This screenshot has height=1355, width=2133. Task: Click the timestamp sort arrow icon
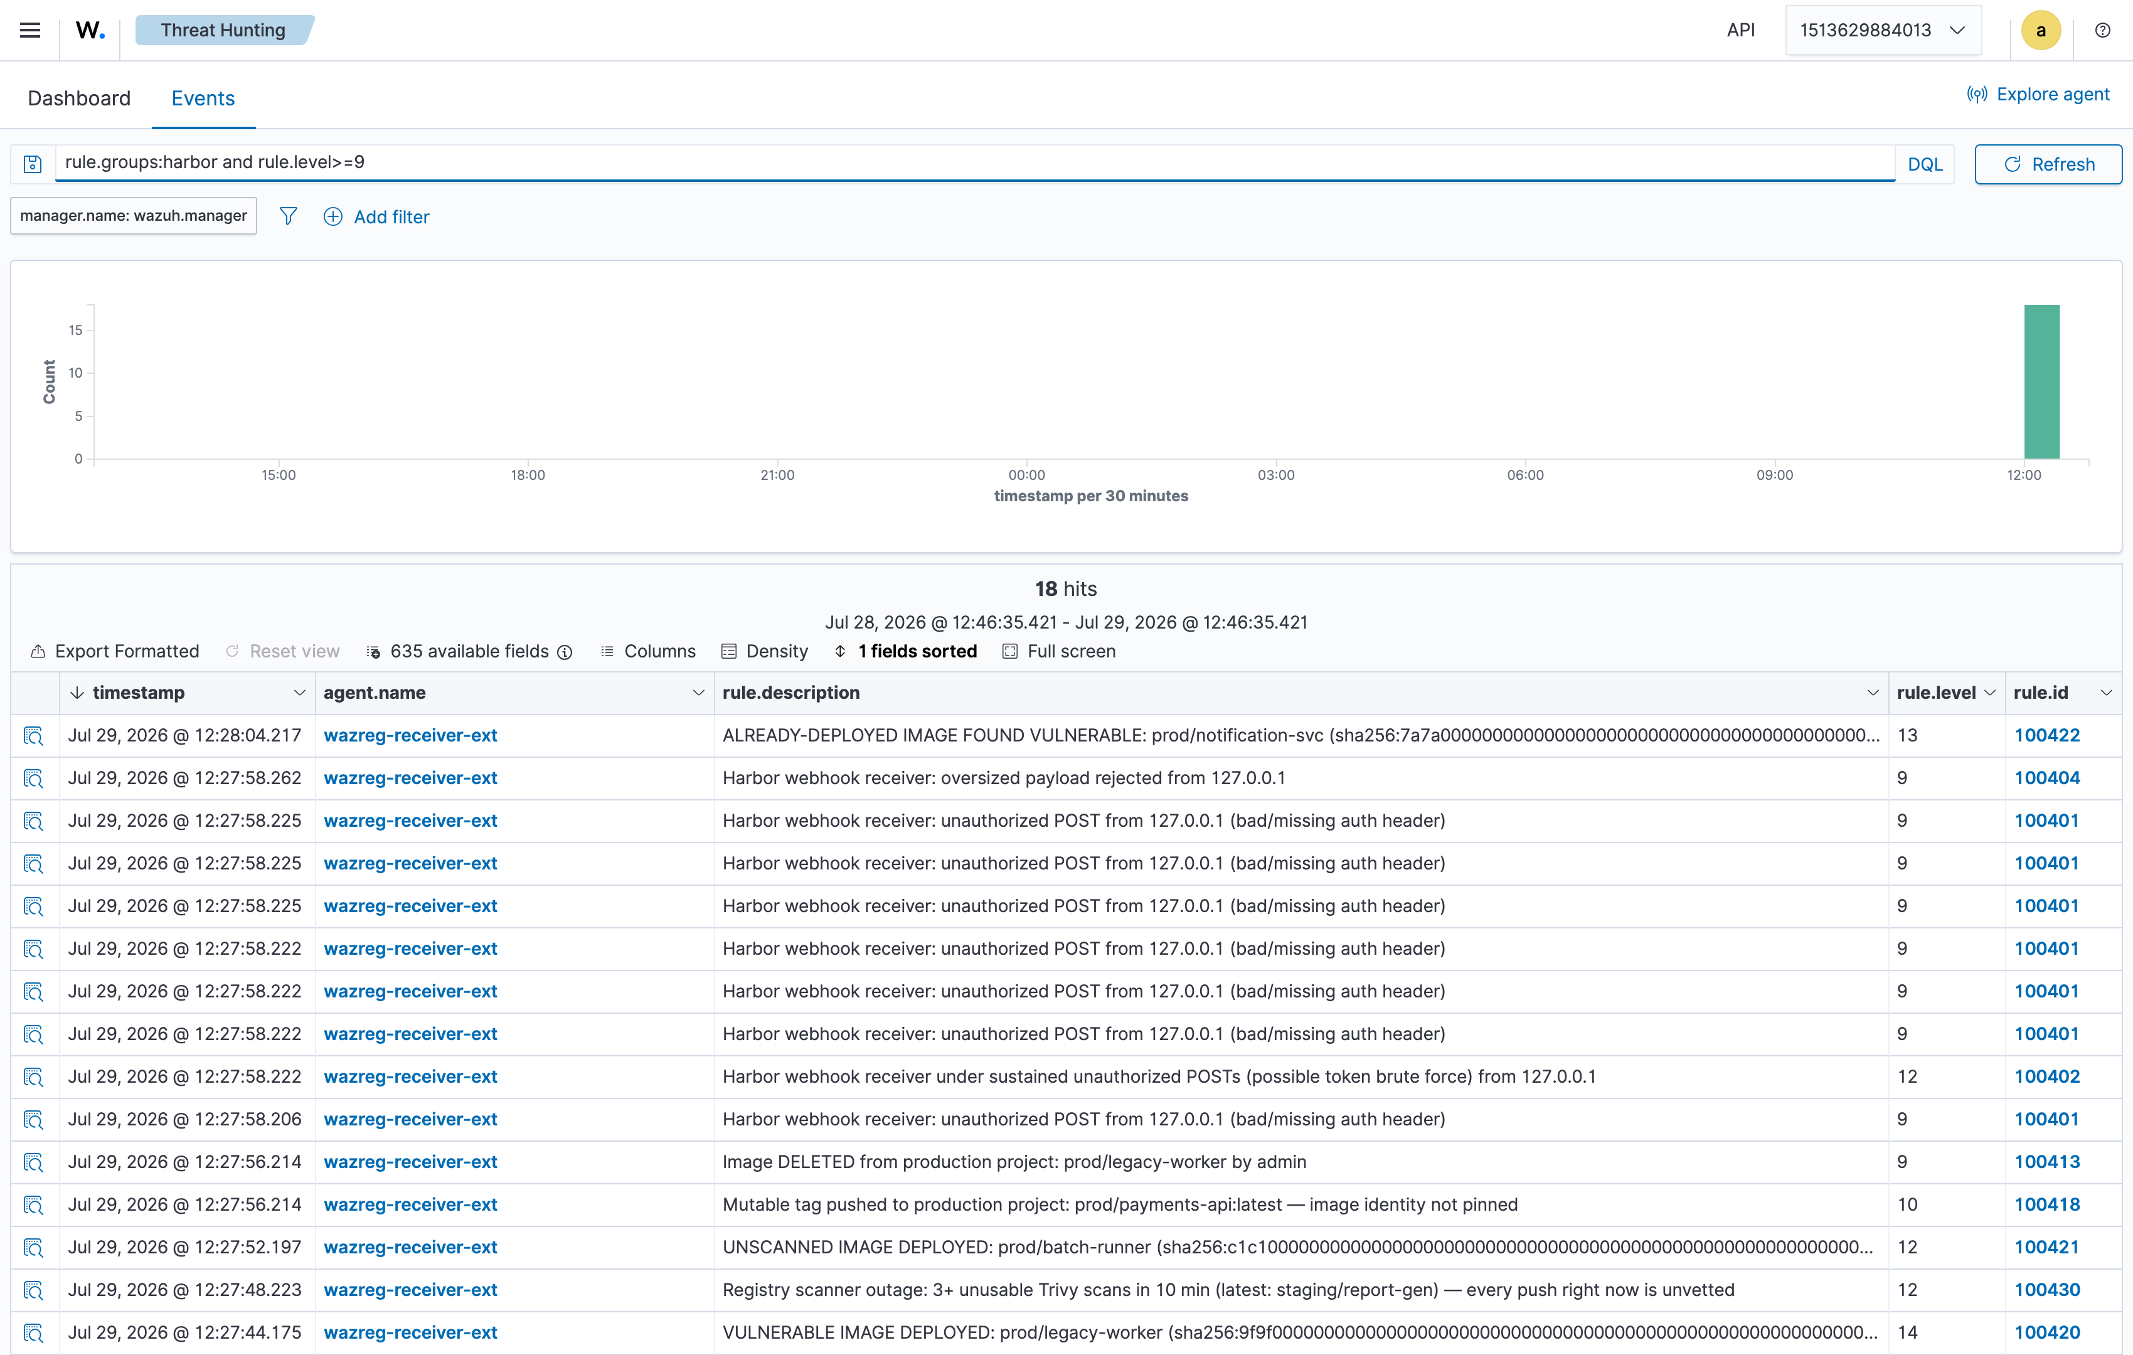(x=77, y=693)
